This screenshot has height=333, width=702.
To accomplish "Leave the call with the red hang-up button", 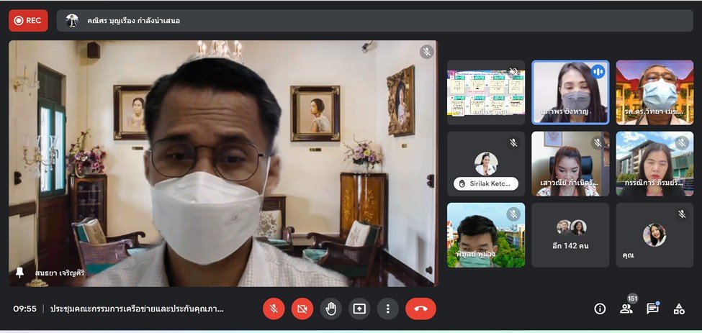I will click(x=420, y=309).
